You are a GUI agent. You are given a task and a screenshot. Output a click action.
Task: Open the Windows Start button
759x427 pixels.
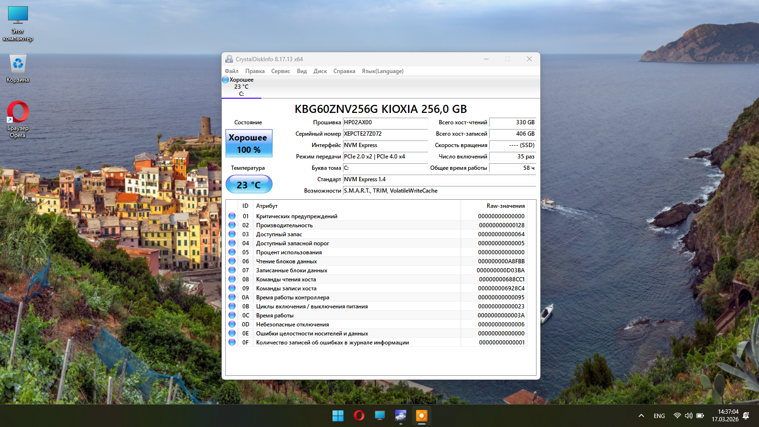coord(338,416)
